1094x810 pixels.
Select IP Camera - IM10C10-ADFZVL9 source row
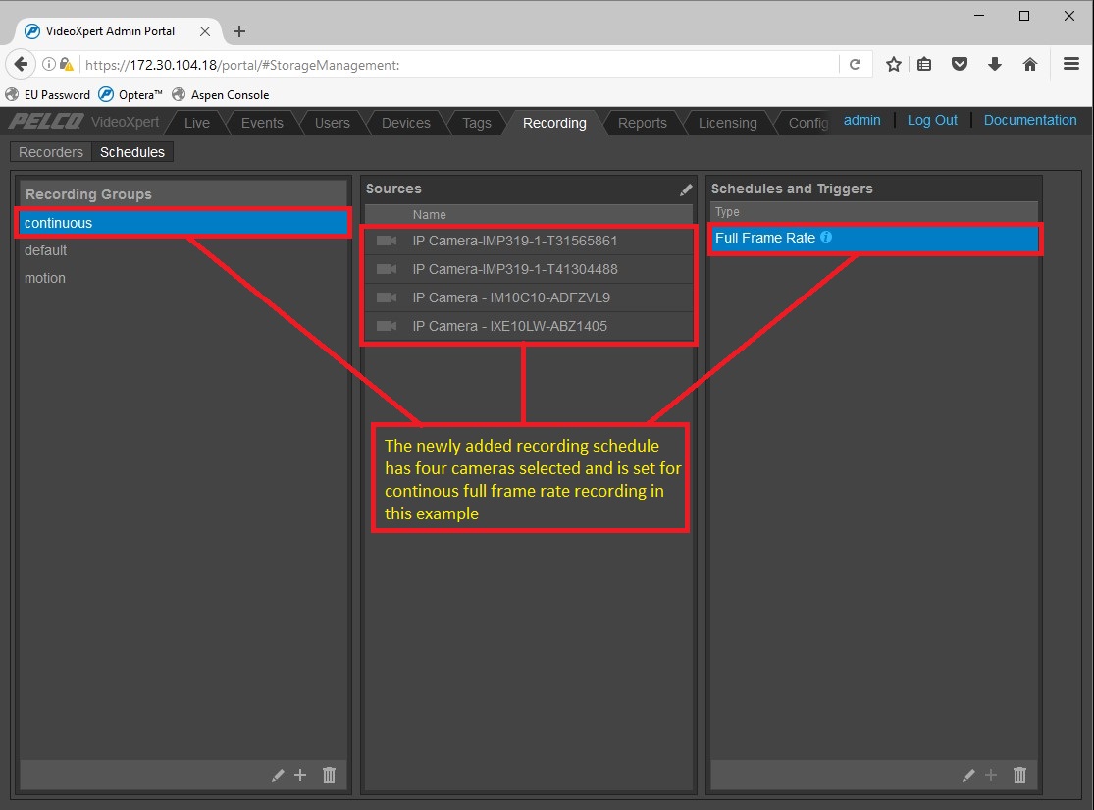coord(511,297)
